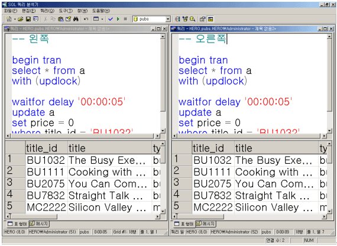Run the query with the green Execute arrow
The width and height of the screenshot is (337, 246).
pos(118,19)
